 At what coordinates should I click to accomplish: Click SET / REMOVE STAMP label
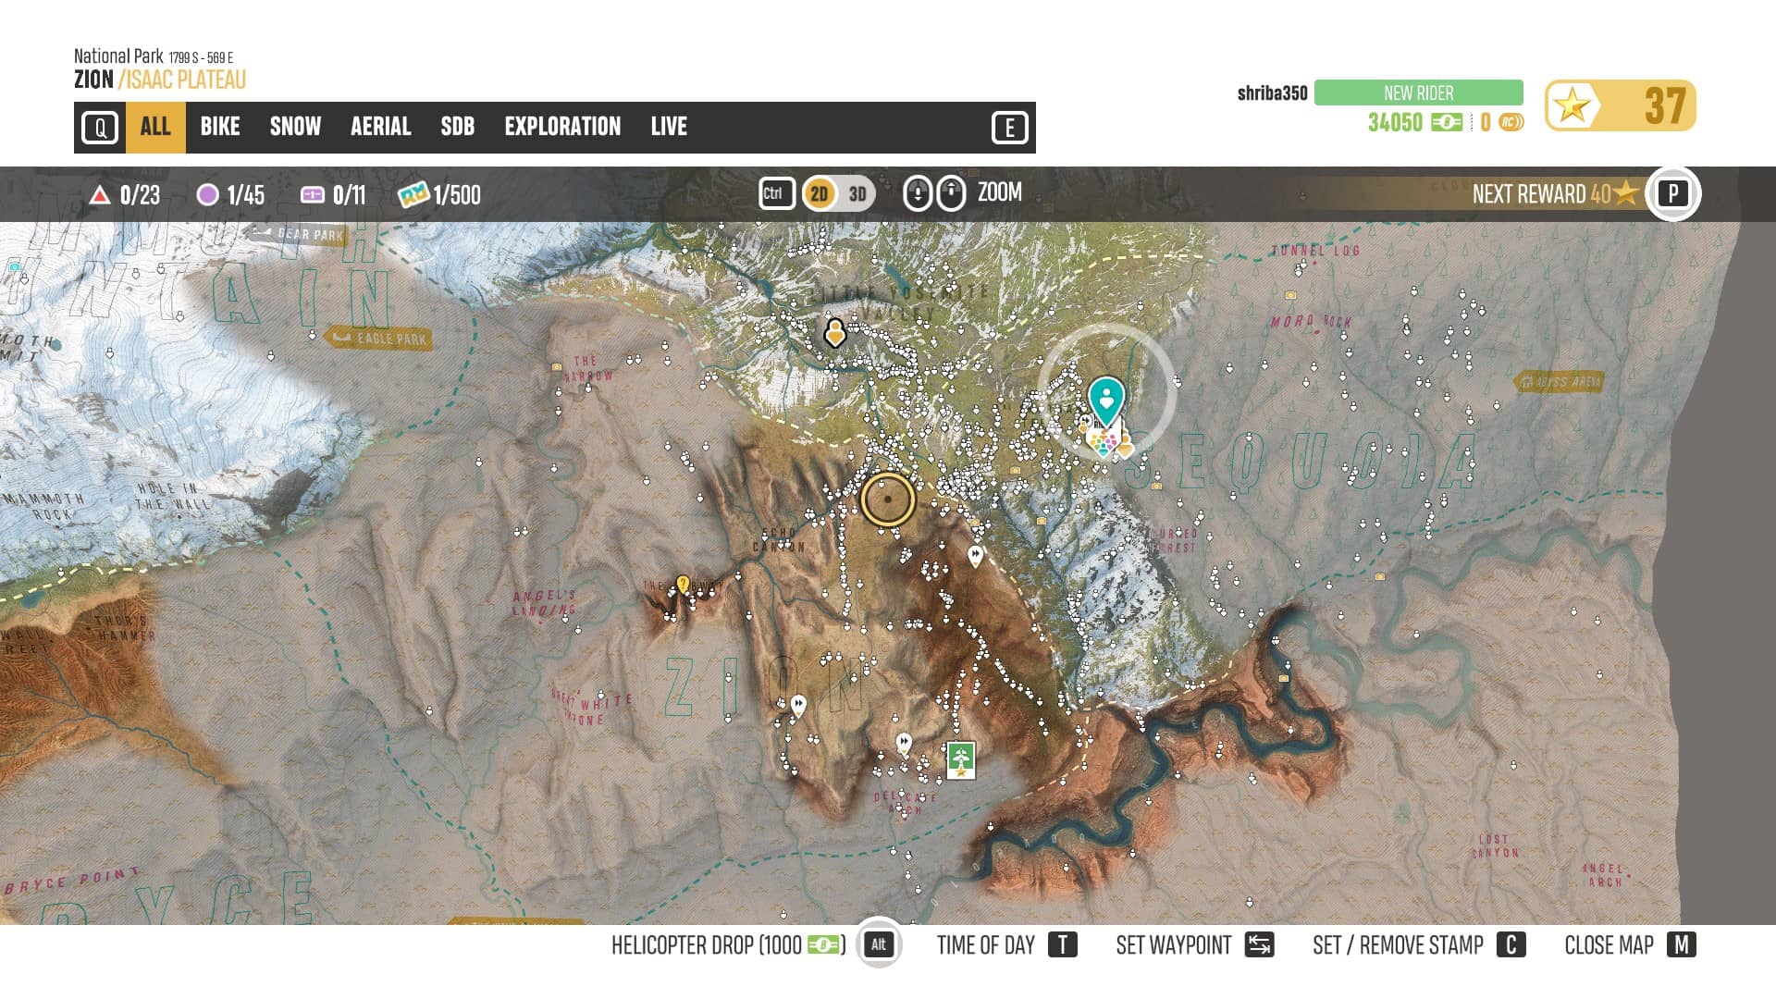[1398, 945]
